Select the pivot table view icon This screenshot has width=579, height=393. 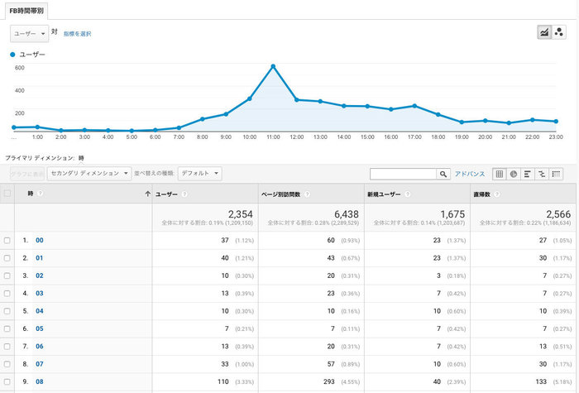click(x=556, y=174)
